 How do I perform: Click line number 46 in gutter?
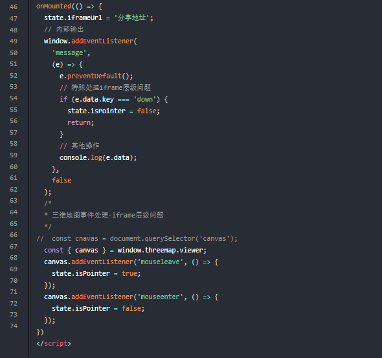(14, 7)
